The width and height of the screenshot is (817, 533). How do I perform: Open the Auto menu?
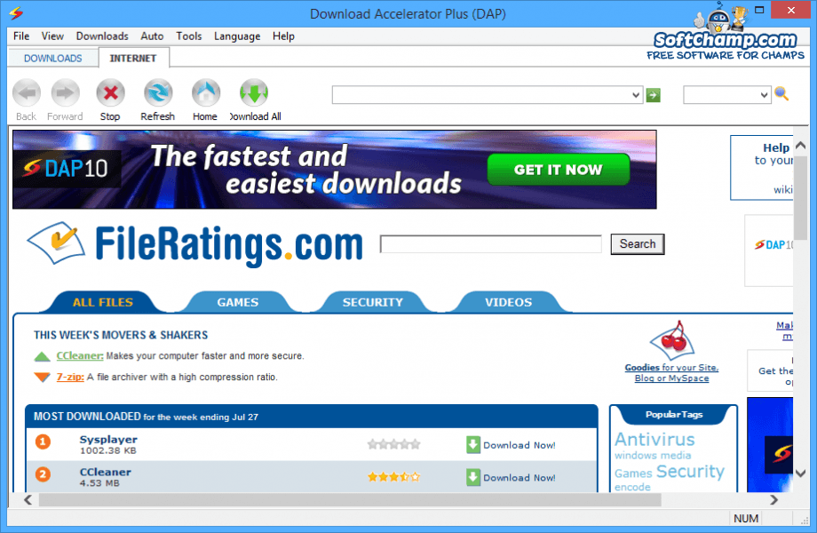pos(152,36)
